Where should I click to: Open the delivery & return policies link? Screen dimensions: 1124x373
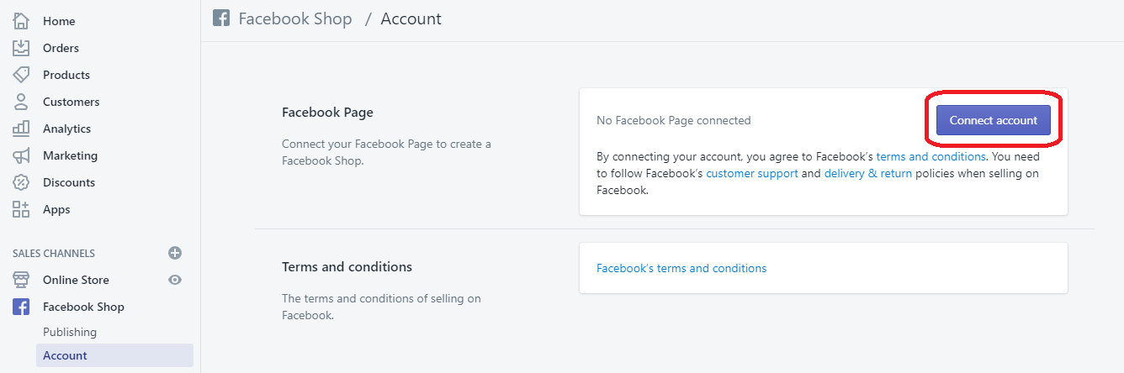click(867, 173)
